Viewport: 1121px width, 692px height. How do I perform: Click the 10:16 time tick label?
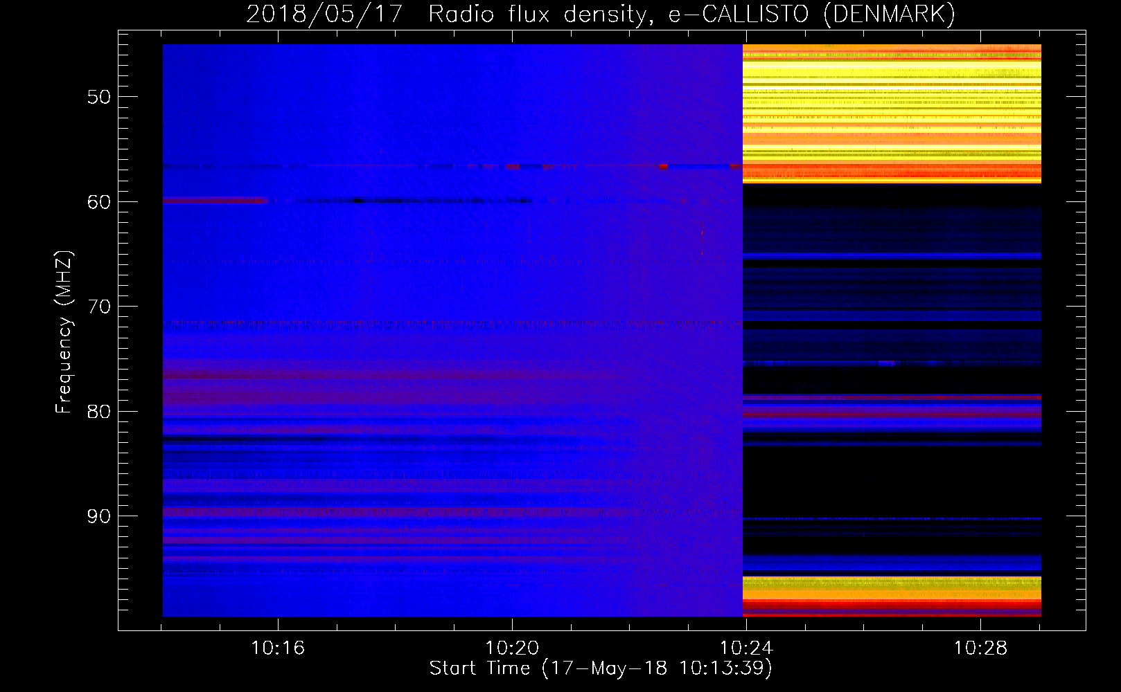coord(278,648)
